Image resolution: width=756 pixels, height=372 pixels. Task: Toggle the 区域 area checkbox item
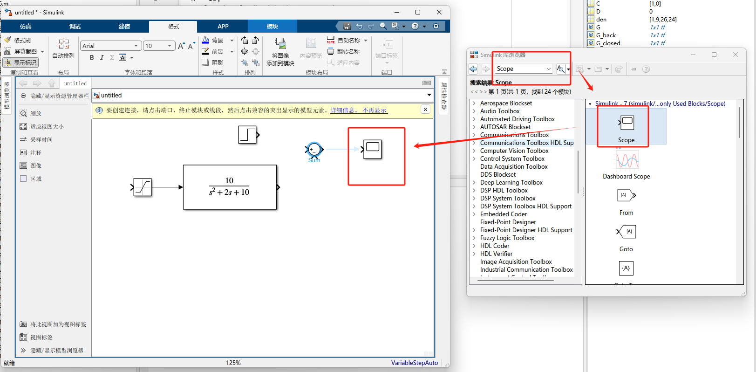pyautogui.click(x=31, y=179)
